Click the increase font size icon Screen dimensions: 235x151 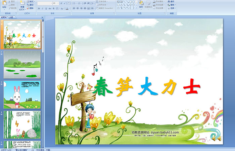click(62, 3)
